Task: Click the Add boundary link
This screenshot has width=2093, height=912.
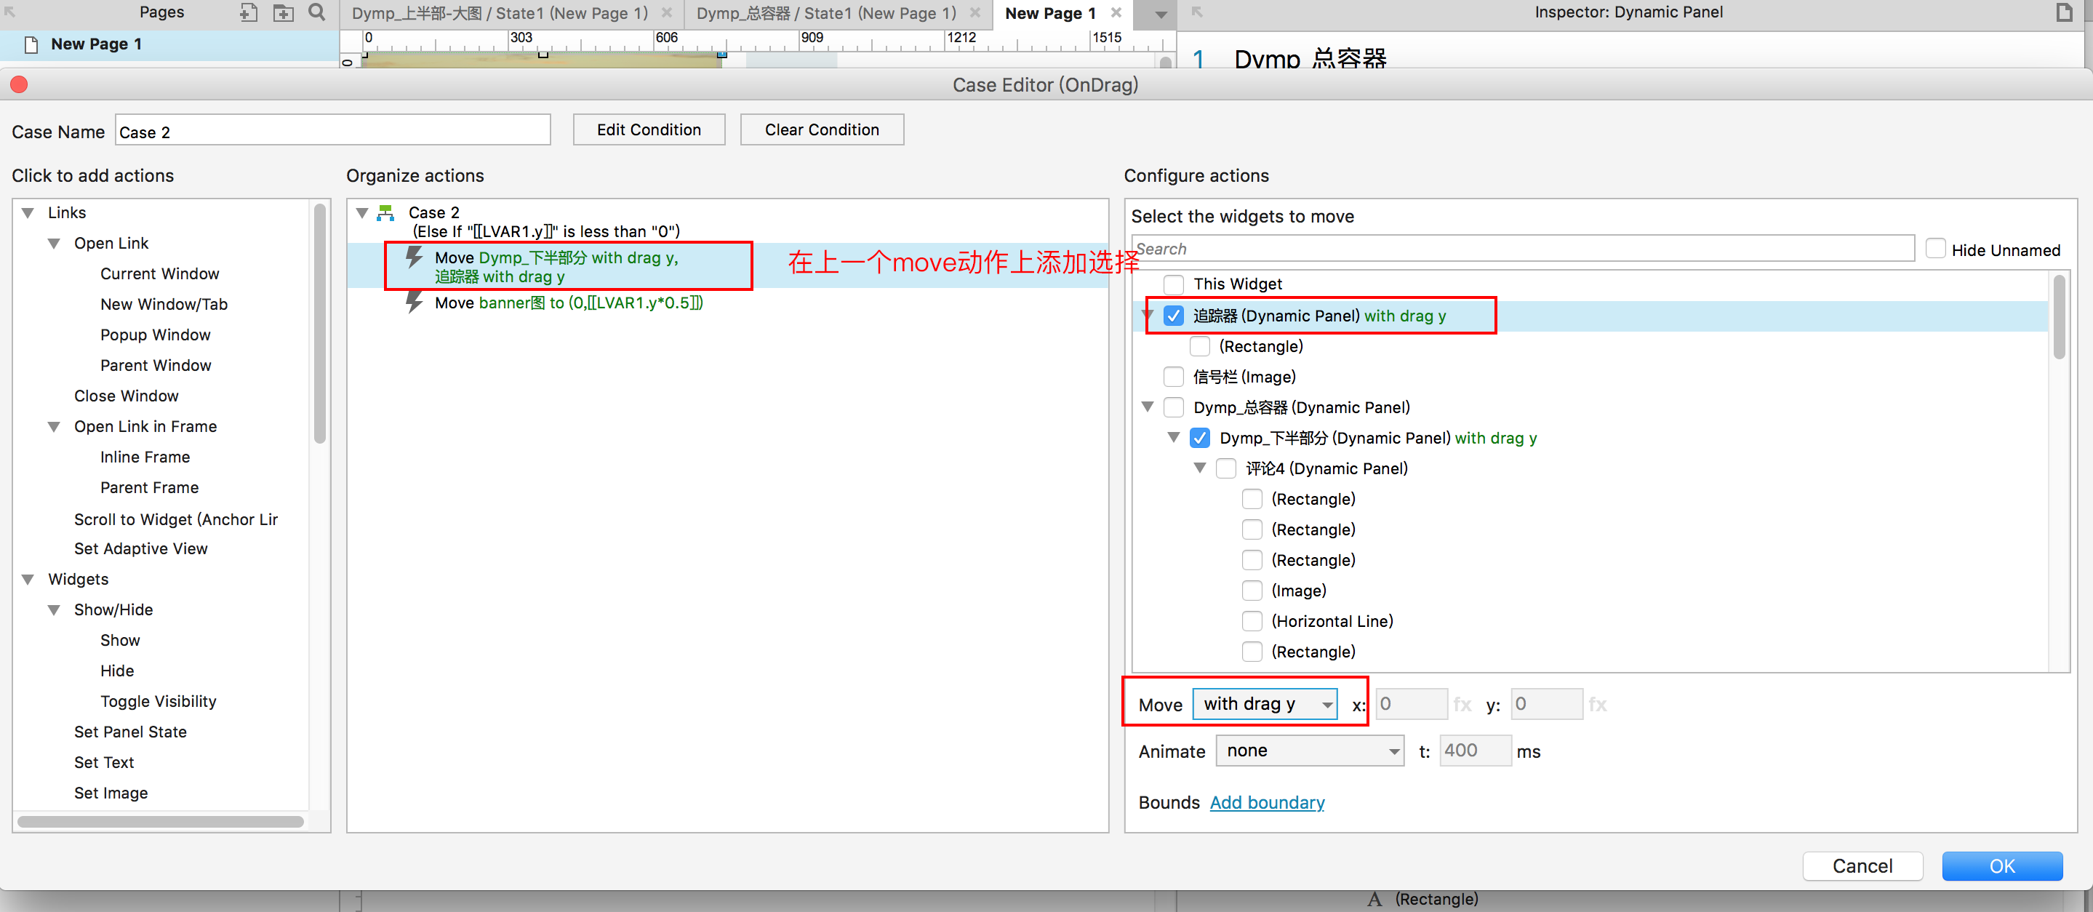Action: [x=1266, y=803]
